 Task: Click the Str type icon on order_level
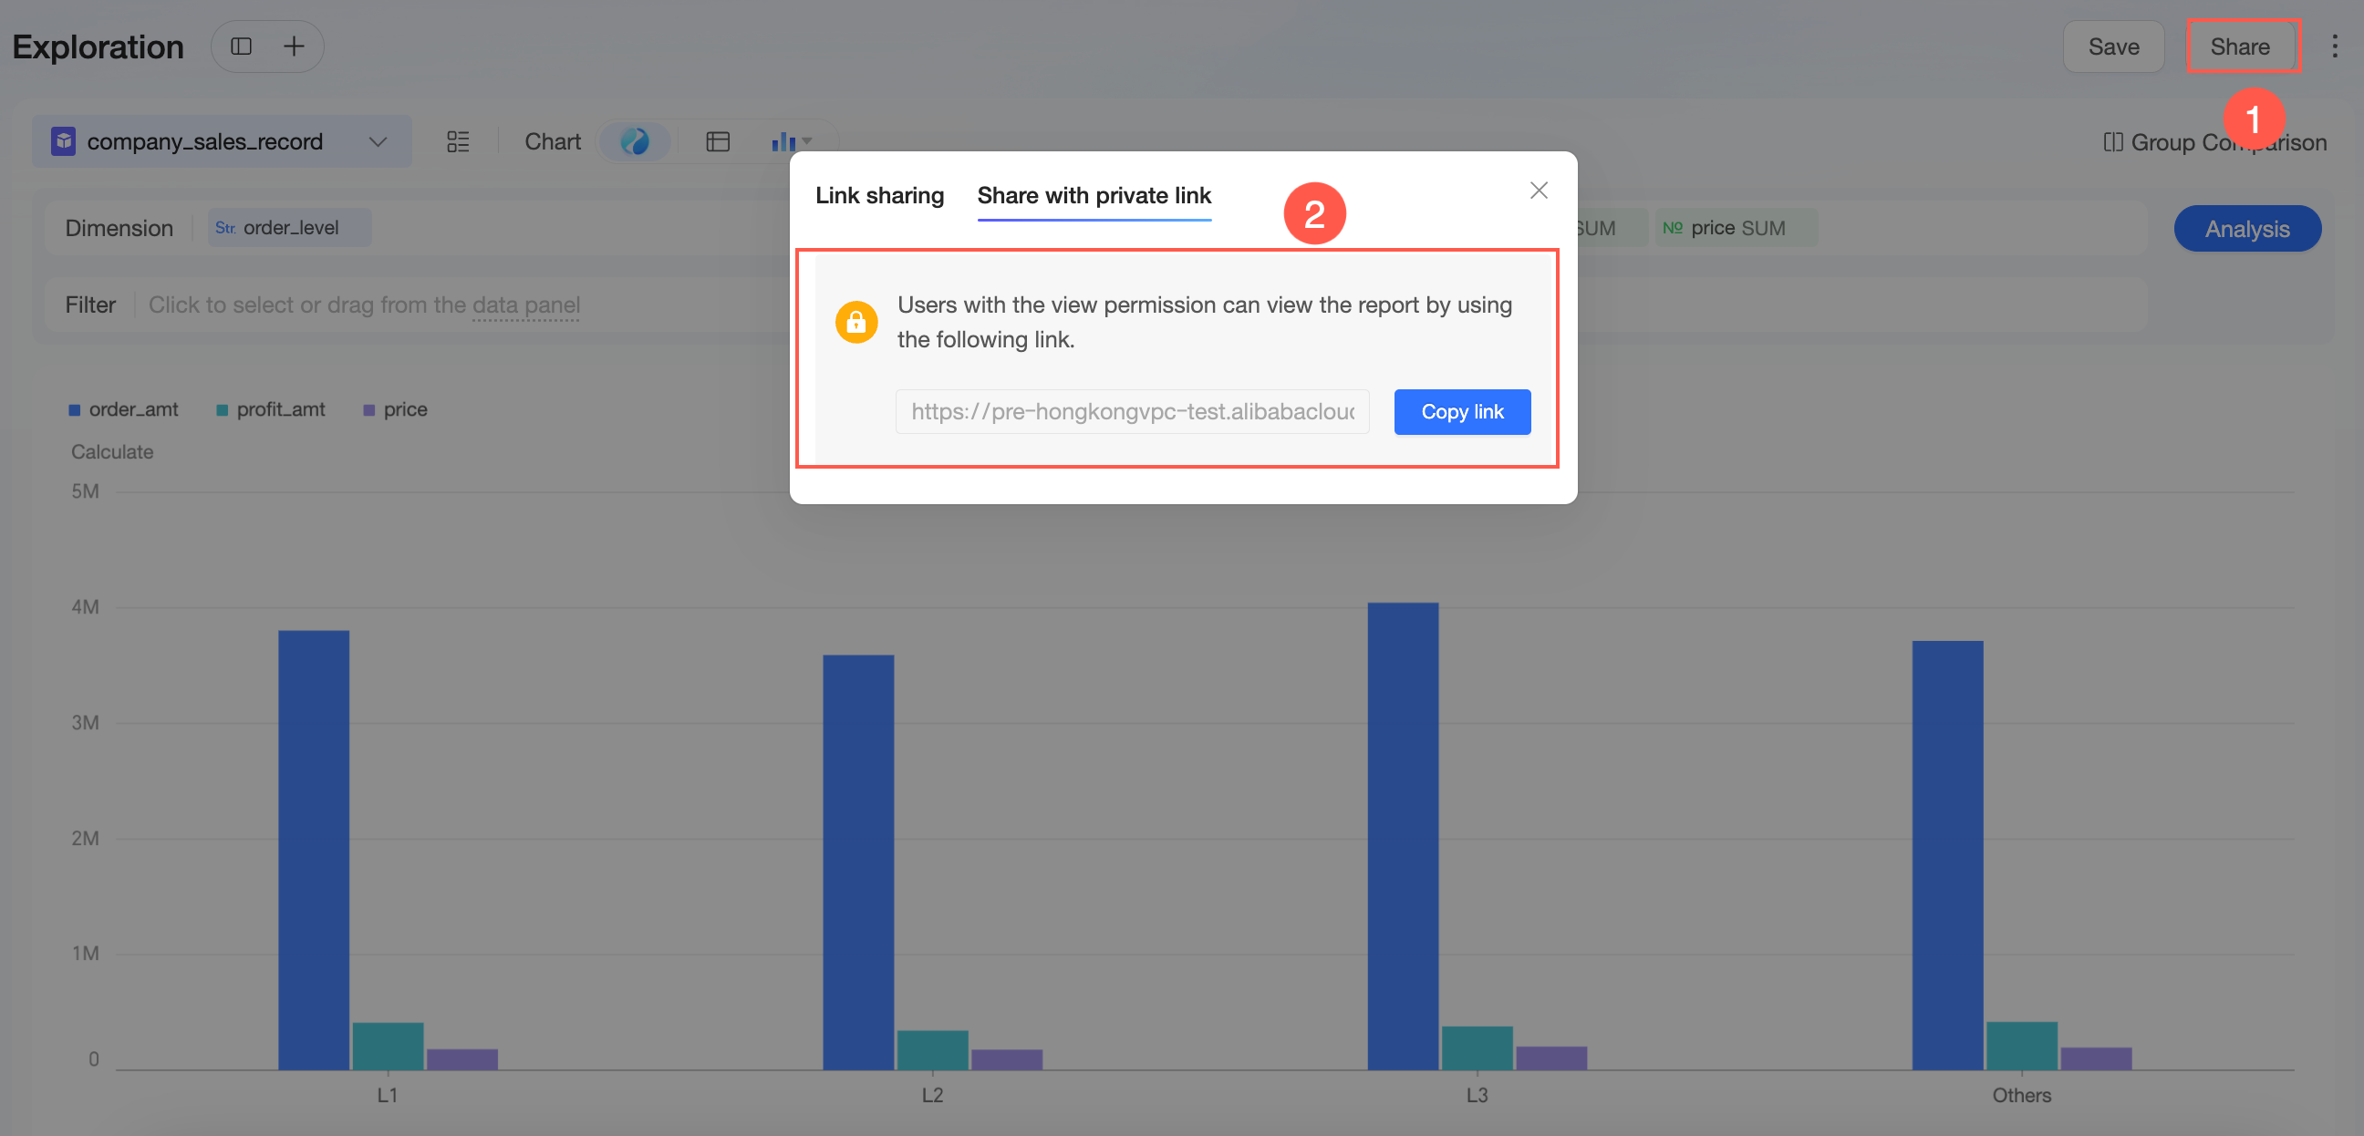coord(226,228)
